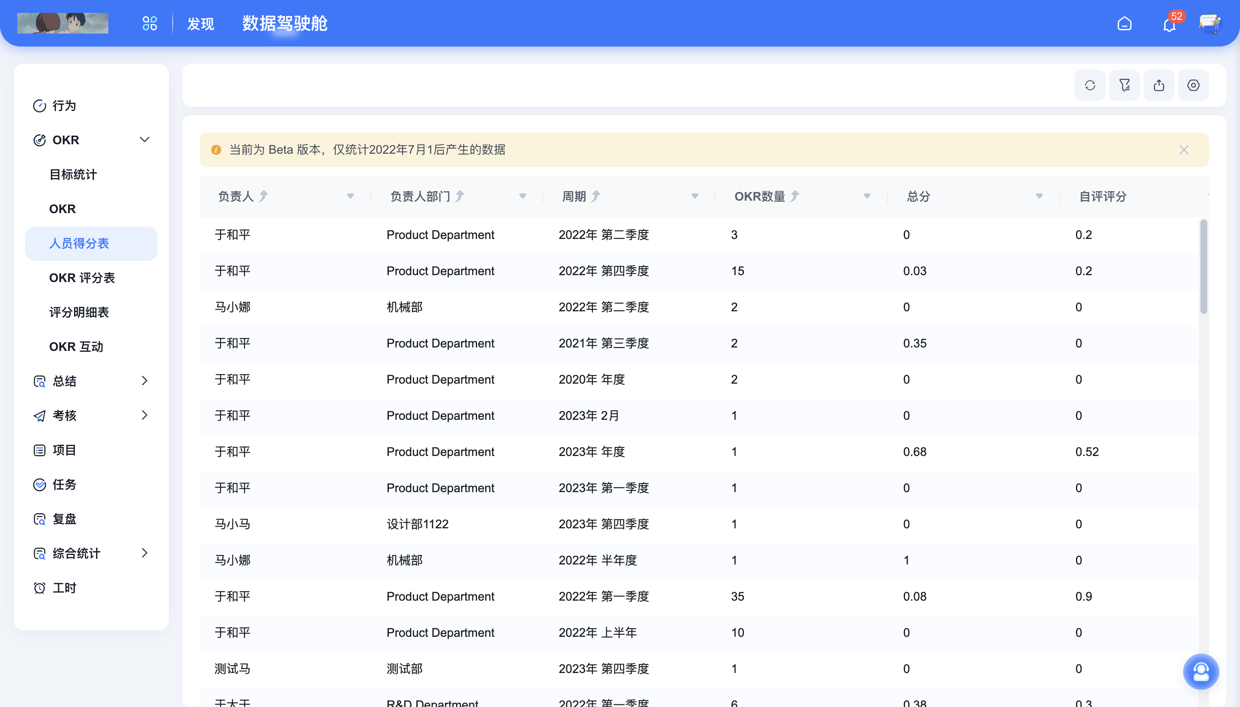1240x707 pixels.
Task: Open 任务 in the sidebar
Action: tap(91, 484)
